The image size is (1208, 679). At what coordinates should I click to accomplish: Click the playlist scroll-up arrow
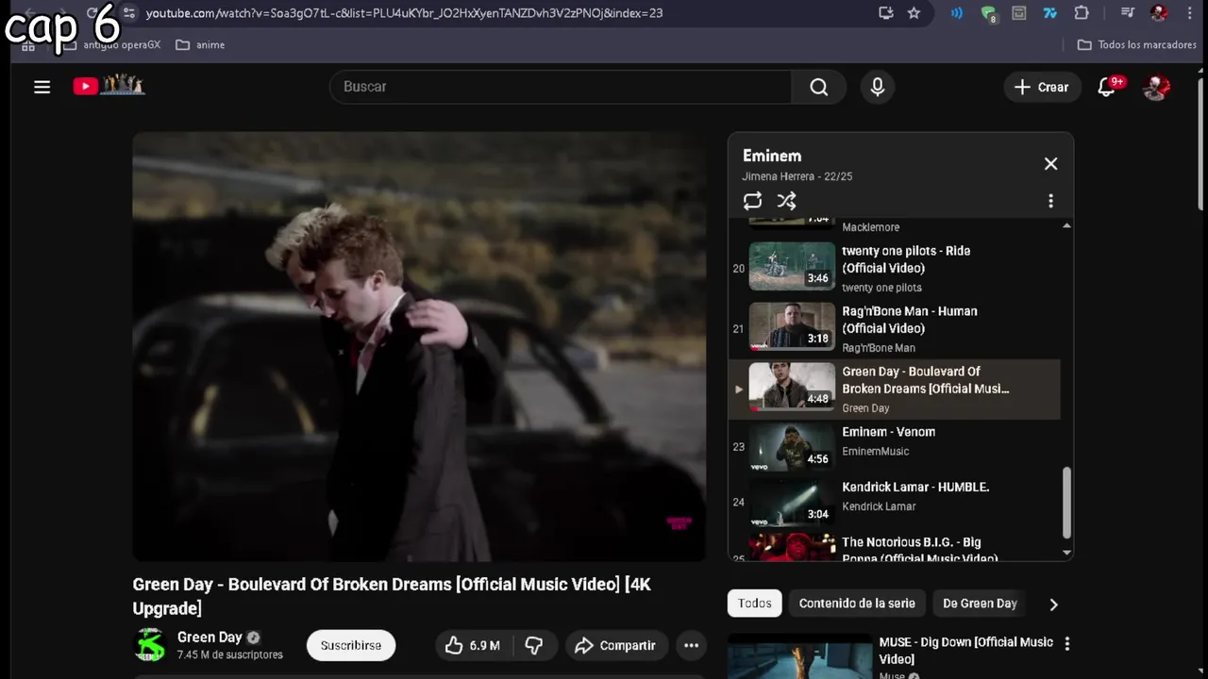(x=1066, y=226)
